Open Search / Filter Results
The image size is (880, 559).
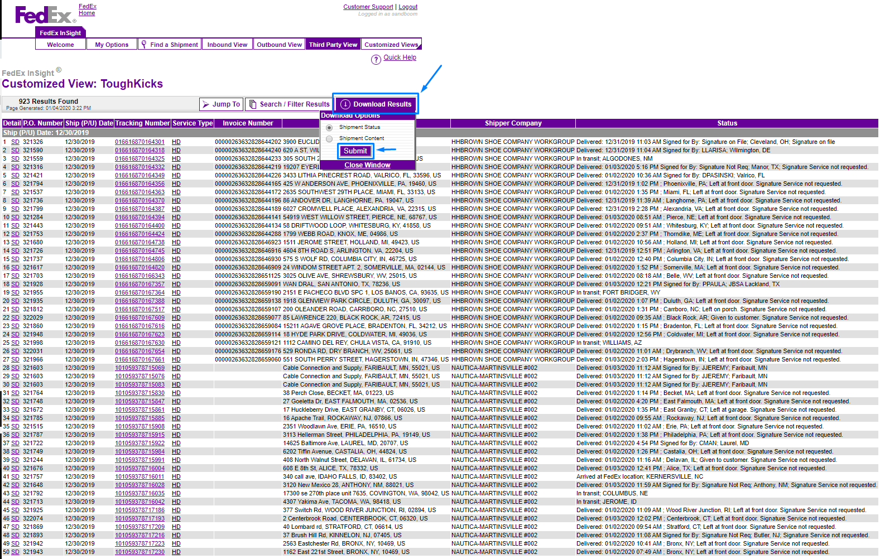tap(295, 104)
